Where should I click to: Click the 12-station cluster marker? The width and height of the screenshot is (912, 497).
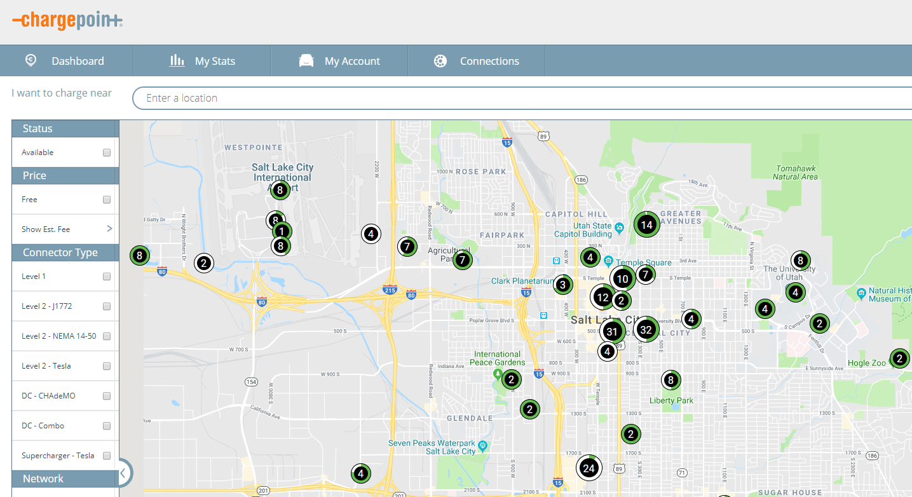603,297
